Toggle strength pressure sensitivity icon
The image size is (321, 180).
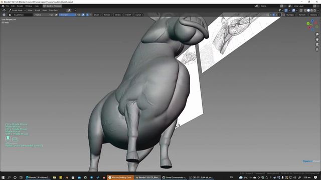[x=83, y=15]
